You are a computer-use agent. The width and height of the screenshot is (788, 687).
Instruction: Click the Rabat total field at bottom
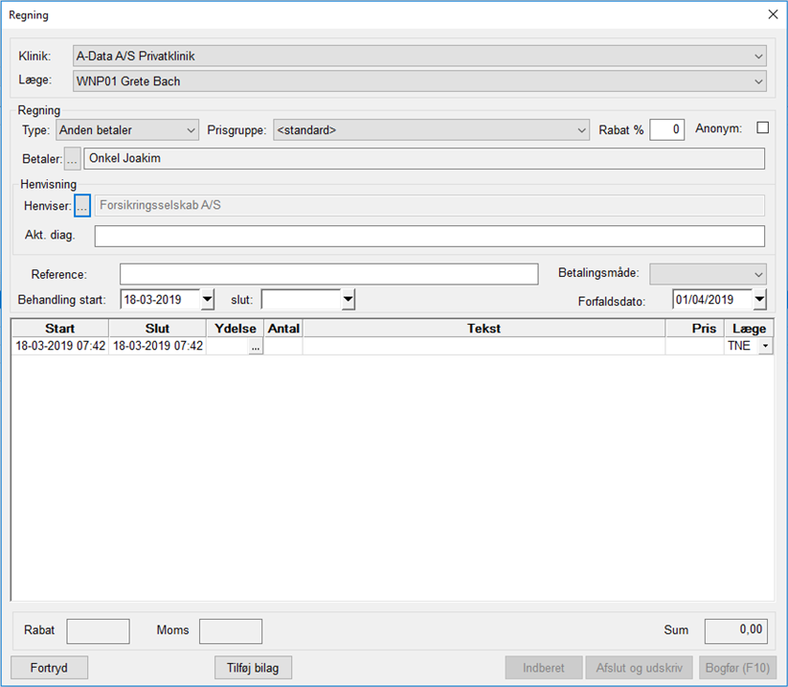click(x=98, y=631)
